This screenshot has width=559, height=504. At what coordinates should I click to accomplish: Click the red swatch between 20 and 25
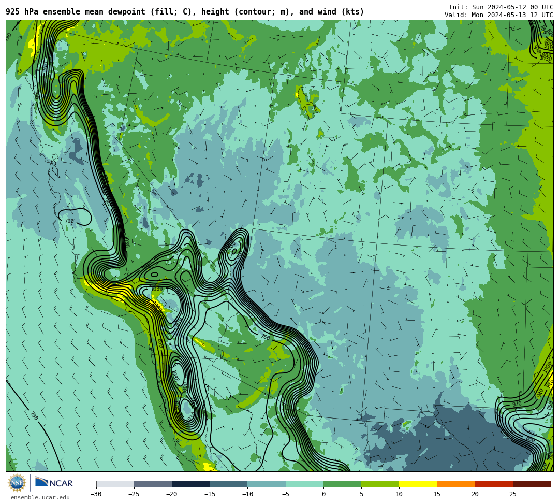tap(494, 484)
